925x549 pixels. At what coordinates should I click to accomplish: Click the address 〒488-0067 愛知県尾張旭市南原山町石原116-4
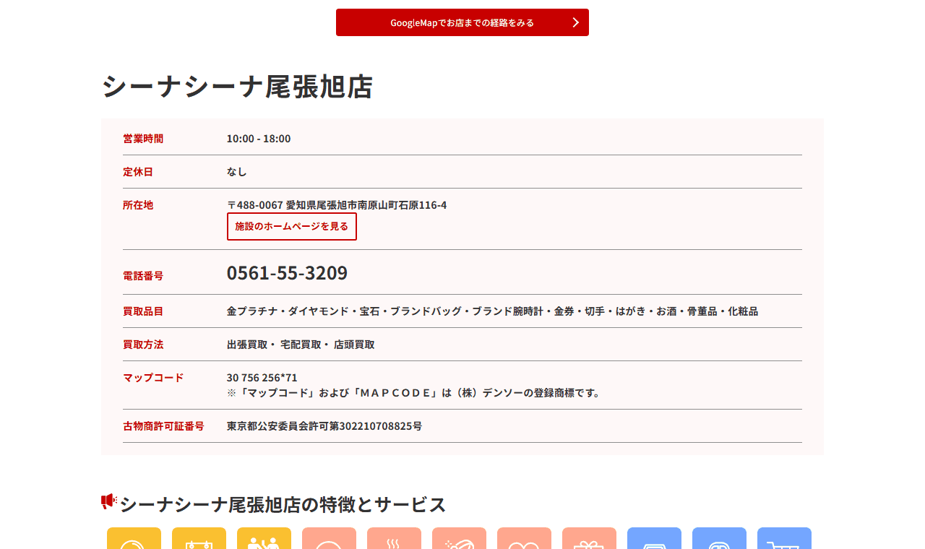pyautogui.click(x=337, y=205)
